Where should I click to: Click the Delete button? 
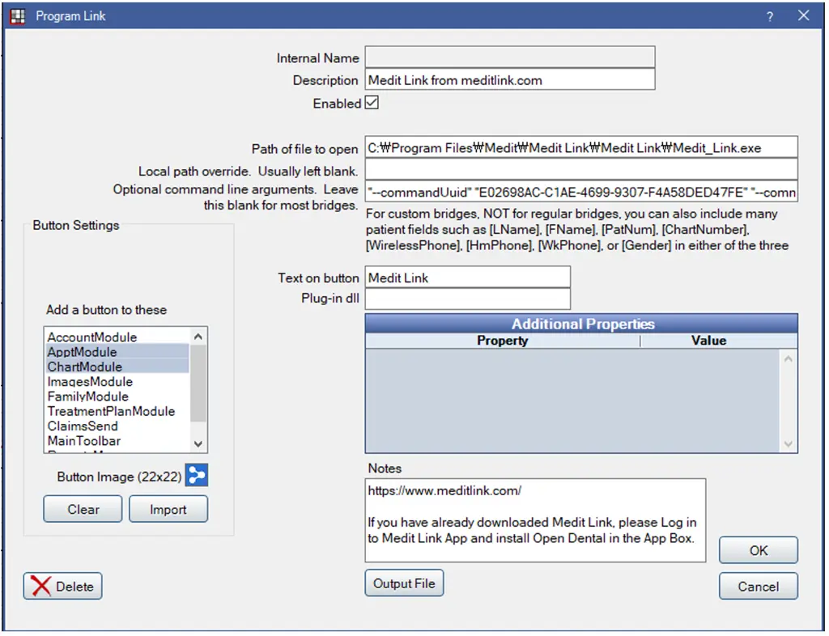click(x=62, y=586)
